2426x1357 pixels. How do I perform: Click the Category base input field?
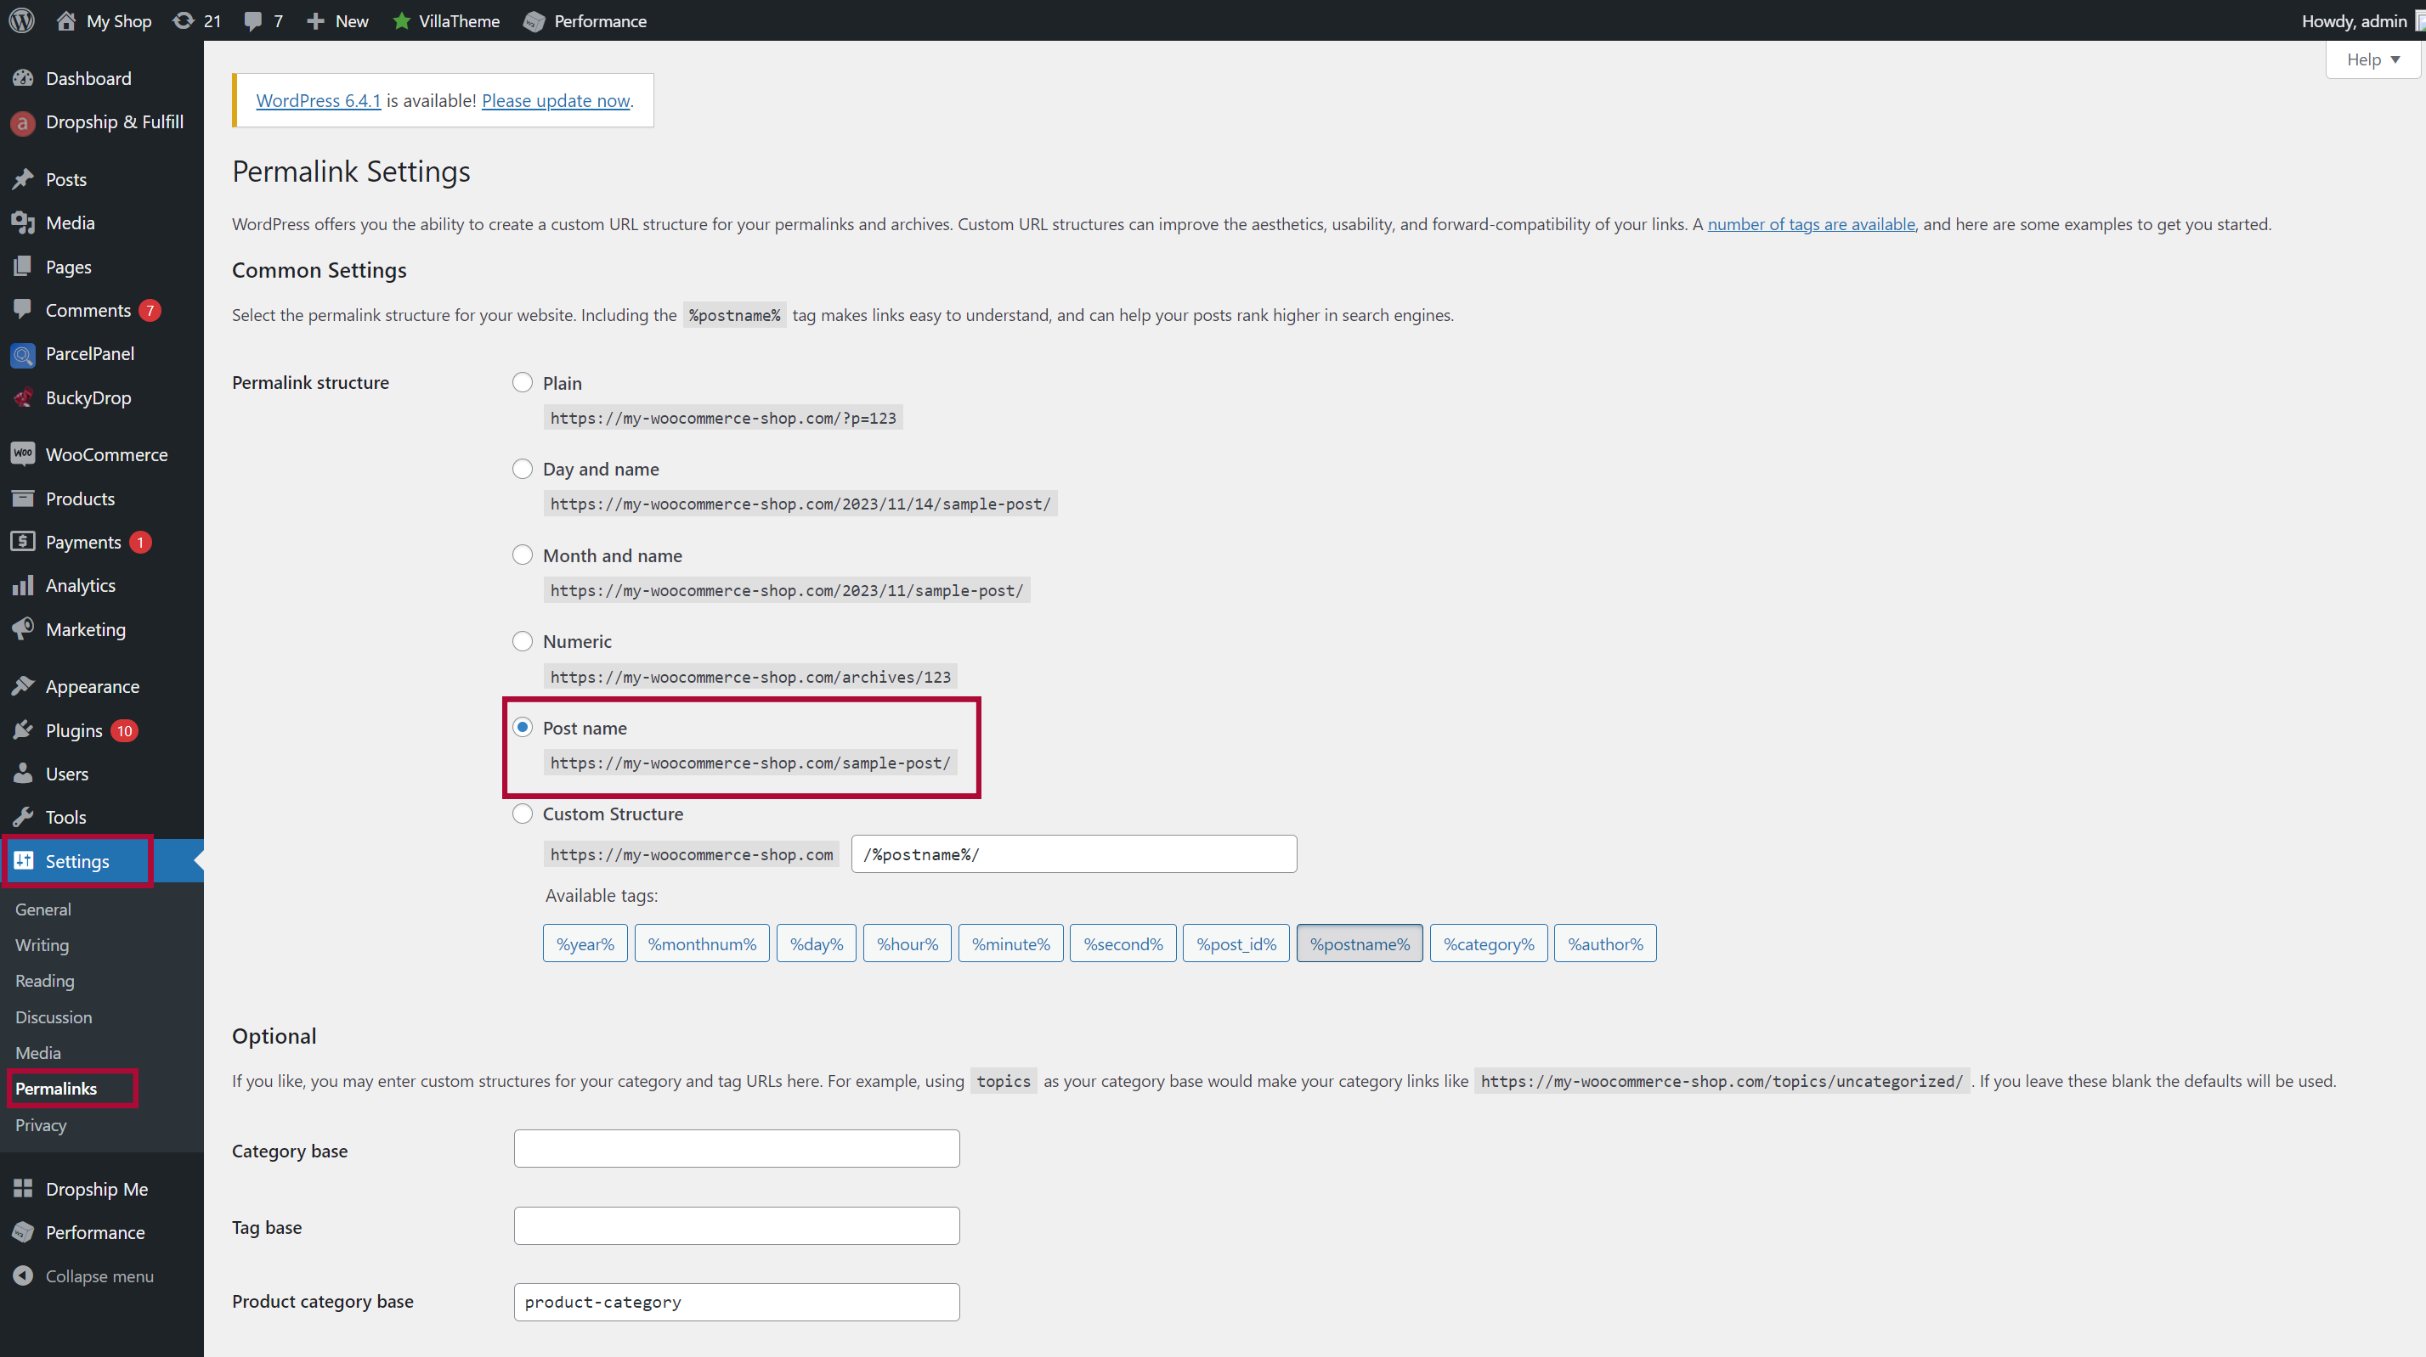pos(737,1149)
